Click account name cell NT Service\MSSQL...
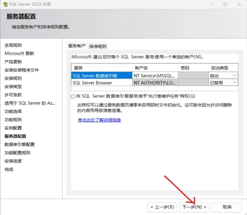This screenshot has width=247, height=215. point(155,76)
